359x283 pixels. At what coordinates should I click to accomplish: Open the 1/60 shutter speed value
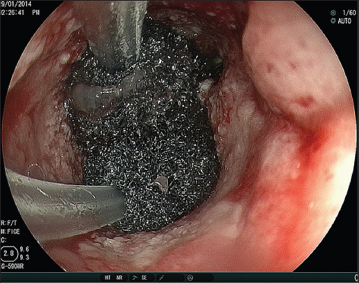(x=349, y=12)
